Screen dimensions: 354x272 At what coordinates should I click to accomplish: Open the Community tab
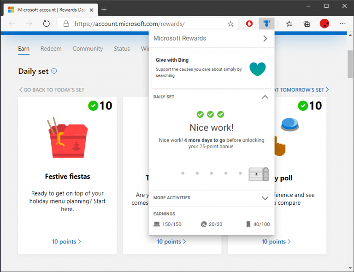point(88,49)
